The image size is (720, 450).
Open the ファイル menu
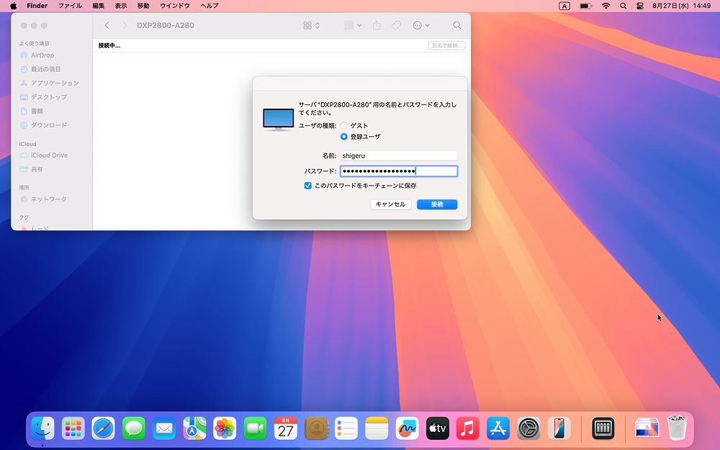tap(70, 6)
